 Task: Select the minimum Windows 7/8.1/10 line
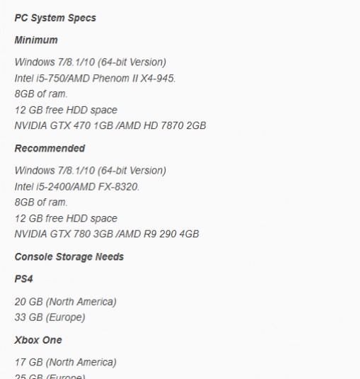[91, 62]
